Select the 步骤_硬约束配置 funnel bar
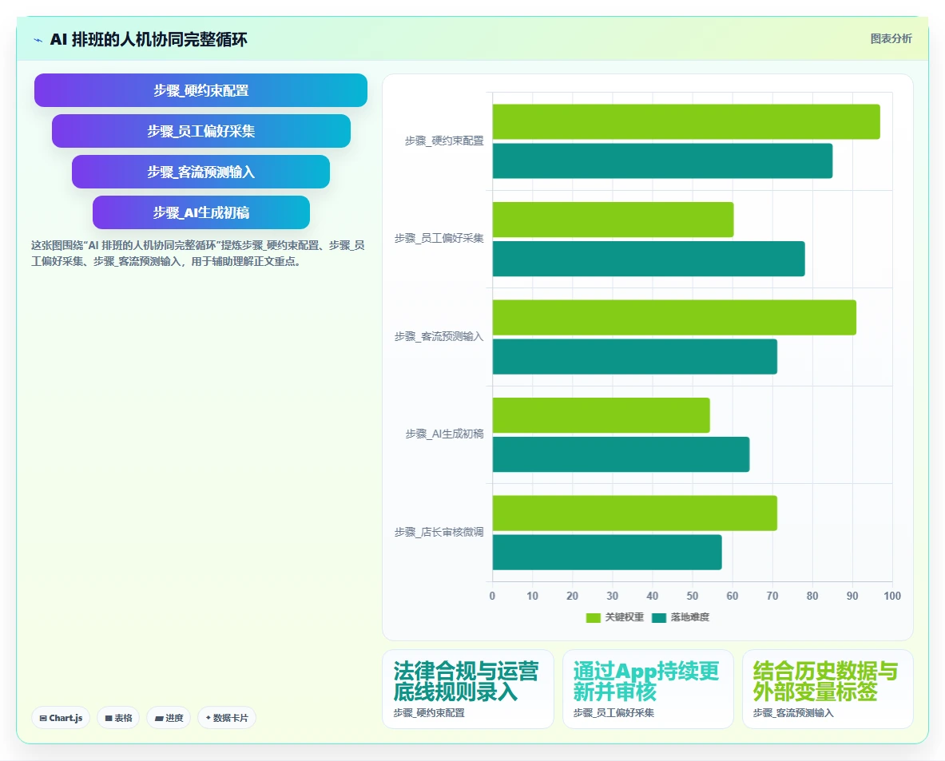Screen dimensions: 945x761 201,90
